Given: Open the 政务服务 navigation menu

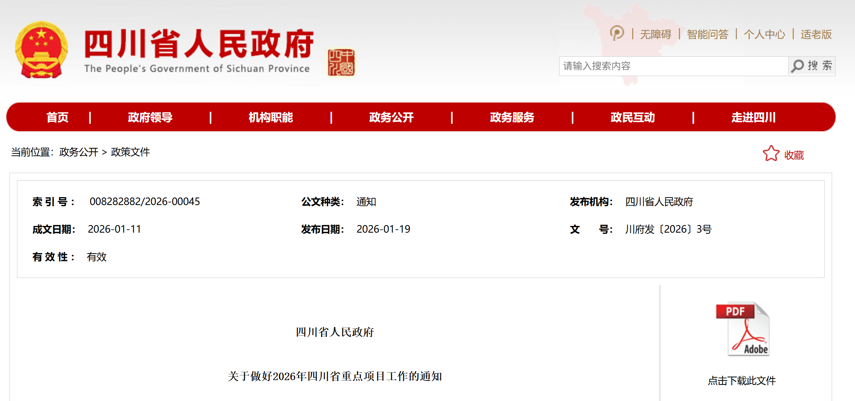Looking at the screenshot, I should pyautogui.click(x=512, y=118).
